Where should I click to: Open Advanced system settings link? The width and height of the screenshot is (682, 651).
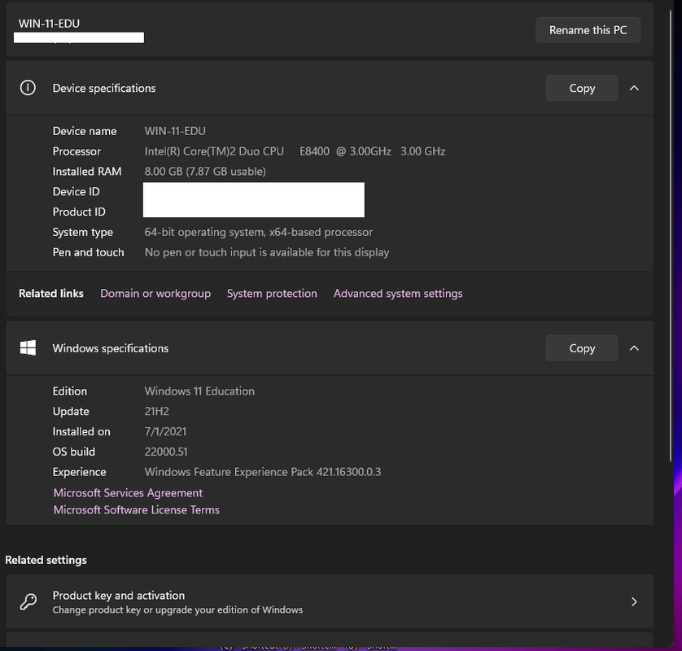[x=398, y=294]
